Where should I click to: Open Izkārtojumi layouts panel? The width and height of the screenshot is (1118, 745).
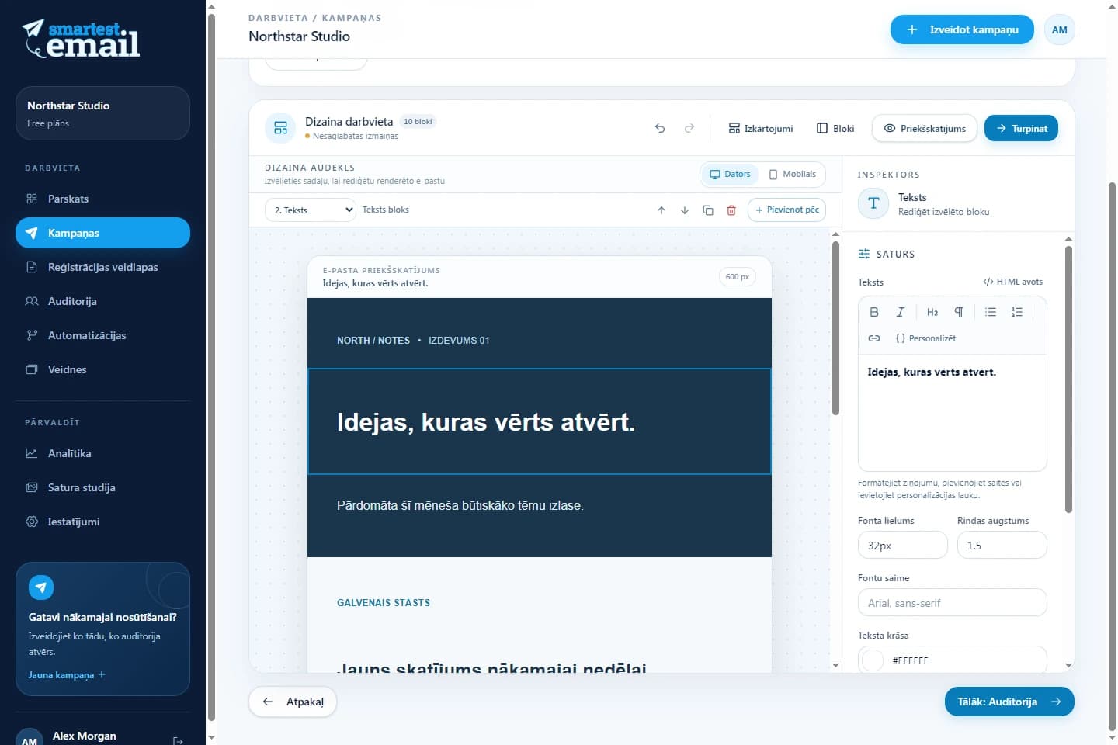click(x=761, y=128)
